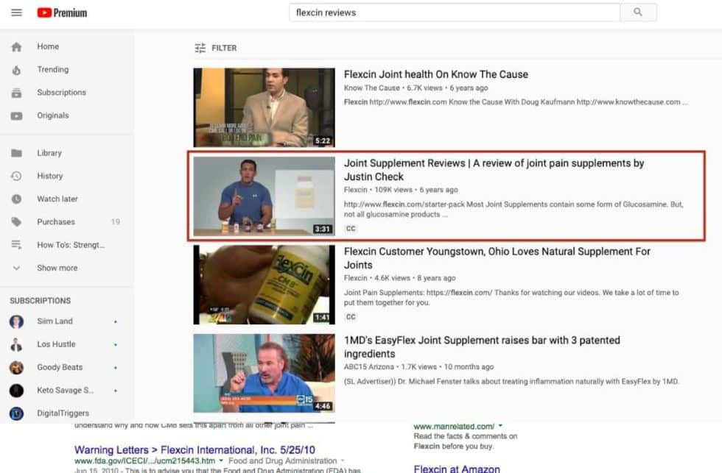Play the Justin Check video thumbnail
This screenshot has width=722, height=473.
264,196
